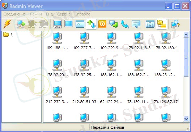Image resolution: width=191 pixels, height=132 pixels.
Task: Toggle the folder tree pane icon
Action: (x=161, y=24)
